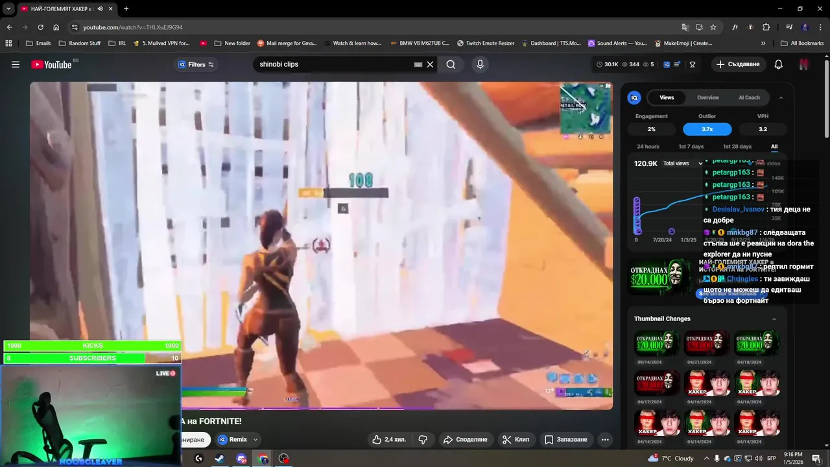Viewport: 830px width, 467px height.
Task: Select the Engagement 2% metric pill
Action: [651, 129]
